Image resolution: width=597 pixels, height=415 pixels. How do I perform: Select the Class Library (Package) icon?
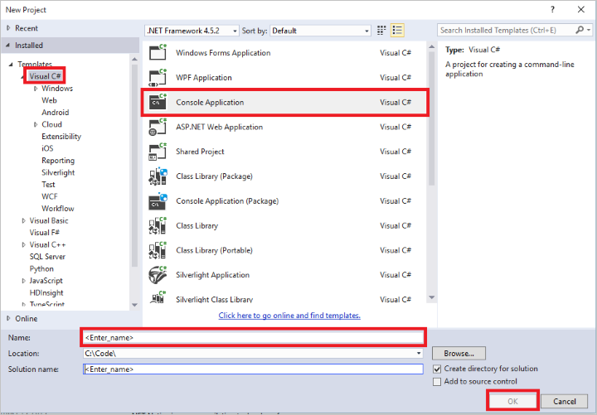coord(158,176)
